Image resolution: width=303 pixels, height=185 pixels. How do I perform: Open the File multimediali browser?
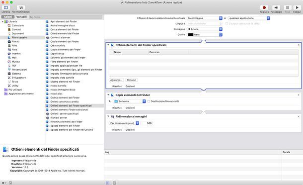[21, 7]
